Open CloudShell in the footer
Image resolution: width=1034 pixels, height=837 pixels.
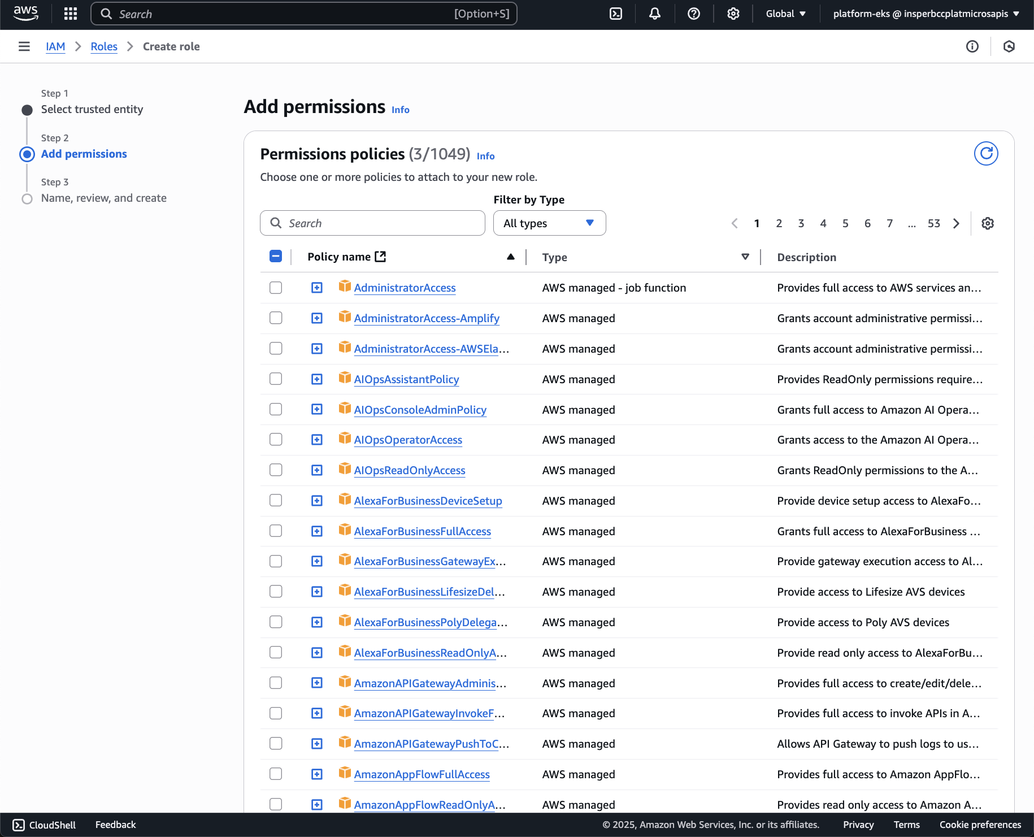click(x=44, y=825)
